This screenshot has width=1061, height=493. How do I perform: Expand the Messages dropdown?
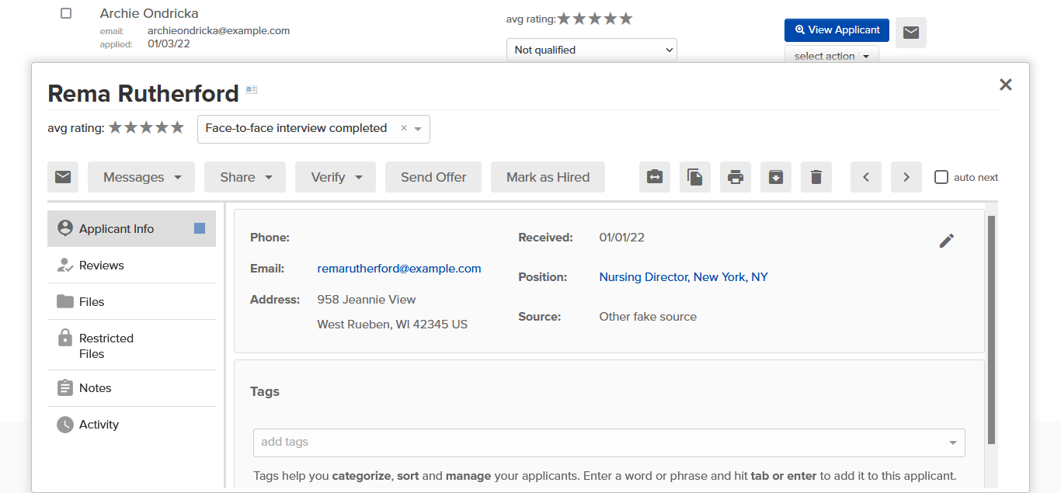click(x=141, y=177)
